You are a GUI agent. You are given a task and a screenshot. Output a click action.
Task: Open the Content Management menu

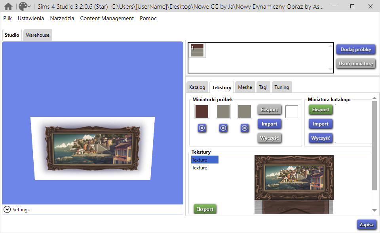coord(107,18)
